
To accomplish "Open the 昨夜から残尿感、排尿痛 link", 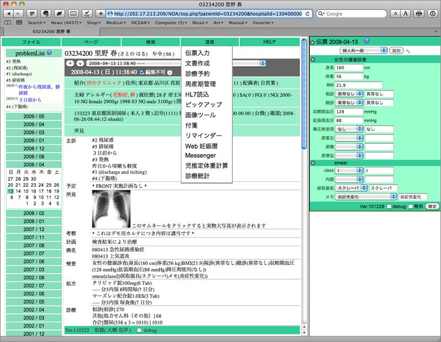I will [39, 90].
